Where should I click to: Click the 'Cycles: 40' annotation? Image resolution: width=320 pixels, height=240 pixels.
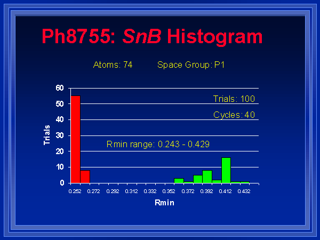[234, 115]
